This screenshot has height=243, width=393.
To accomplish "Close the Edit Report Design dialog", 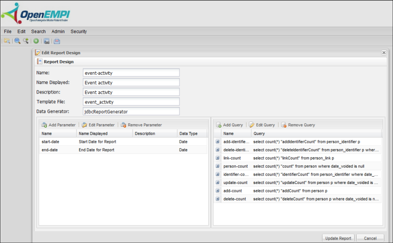I will 384,52.
